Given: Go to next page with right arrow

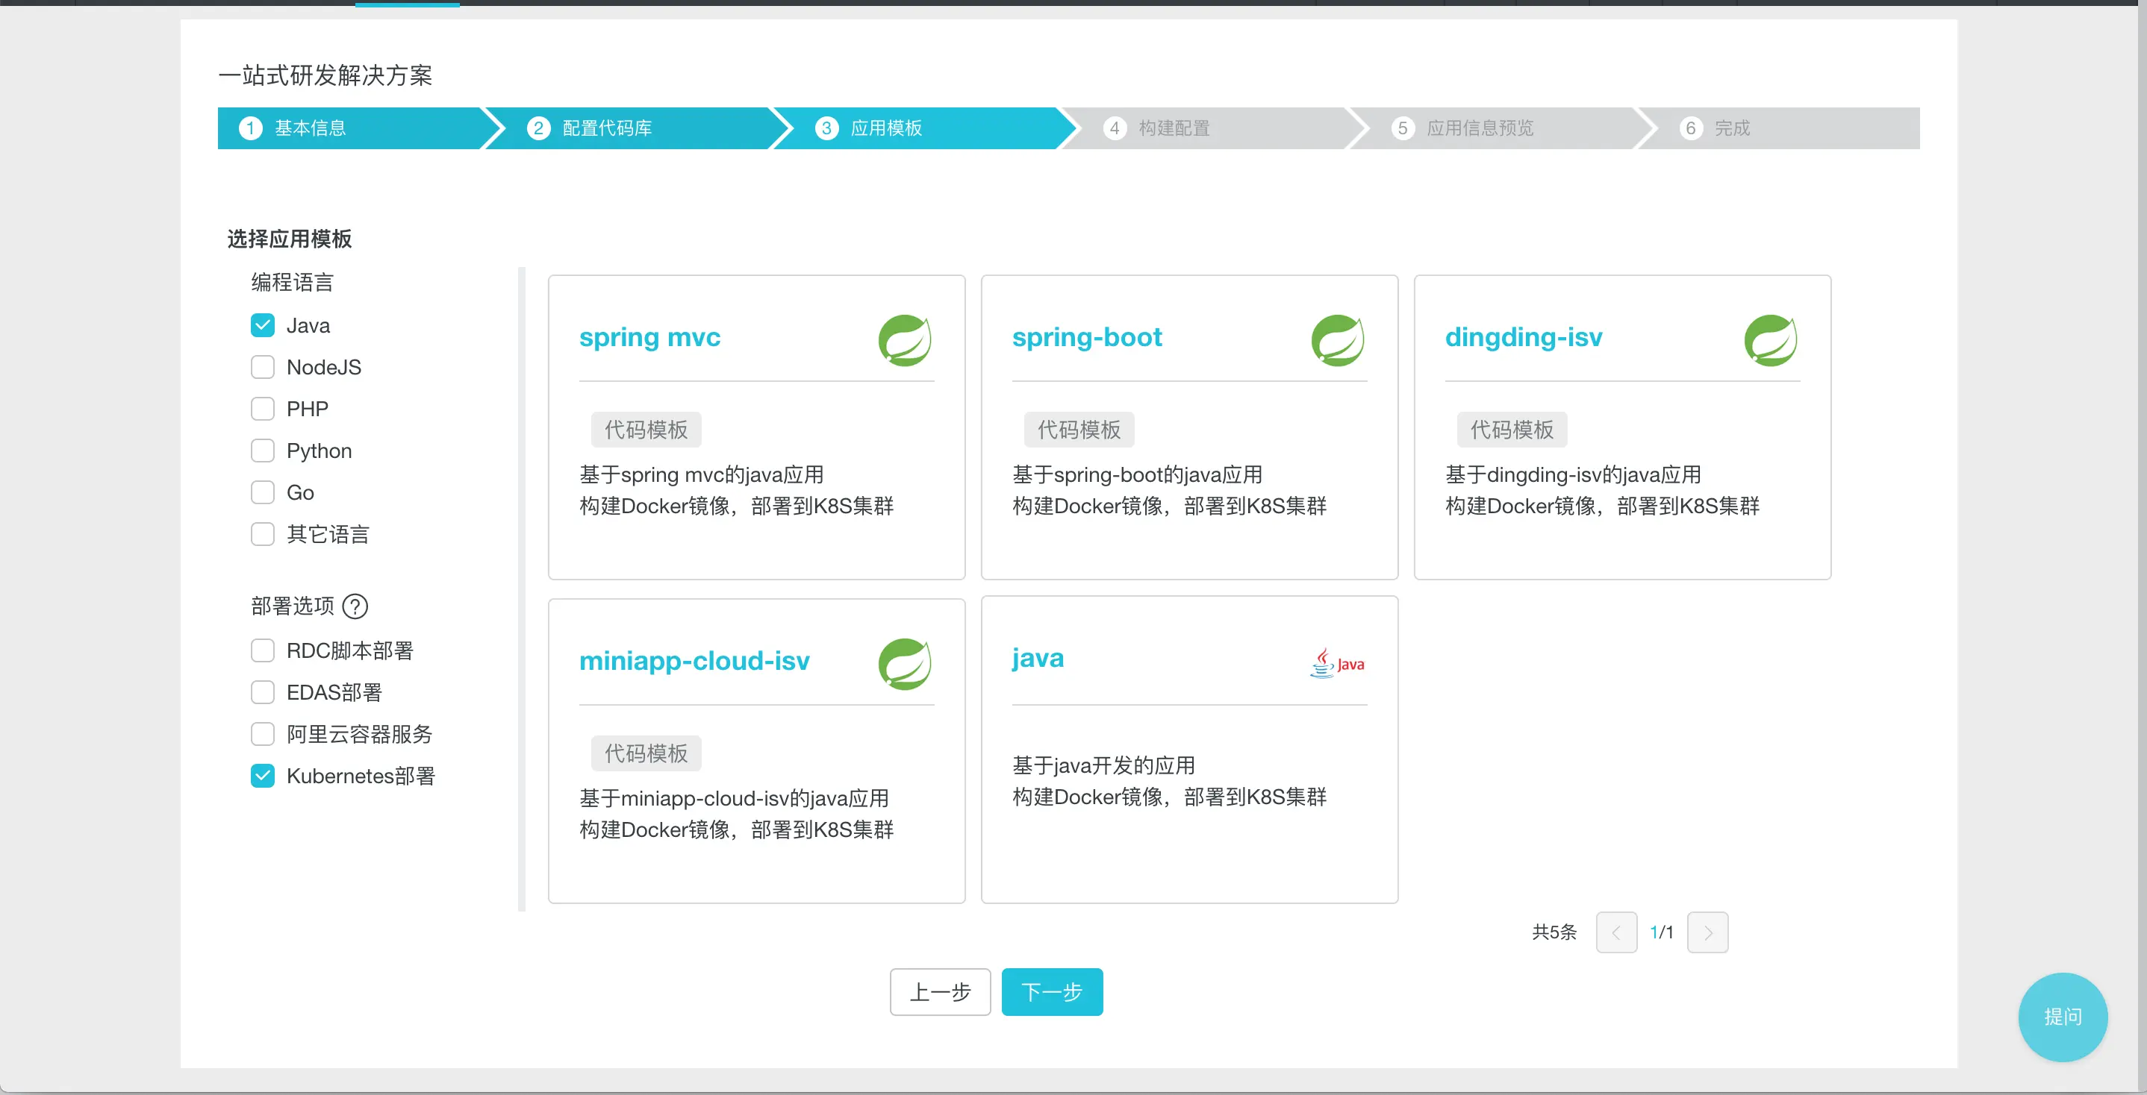Looking at the screenshot, I should tap(1707, 932).
